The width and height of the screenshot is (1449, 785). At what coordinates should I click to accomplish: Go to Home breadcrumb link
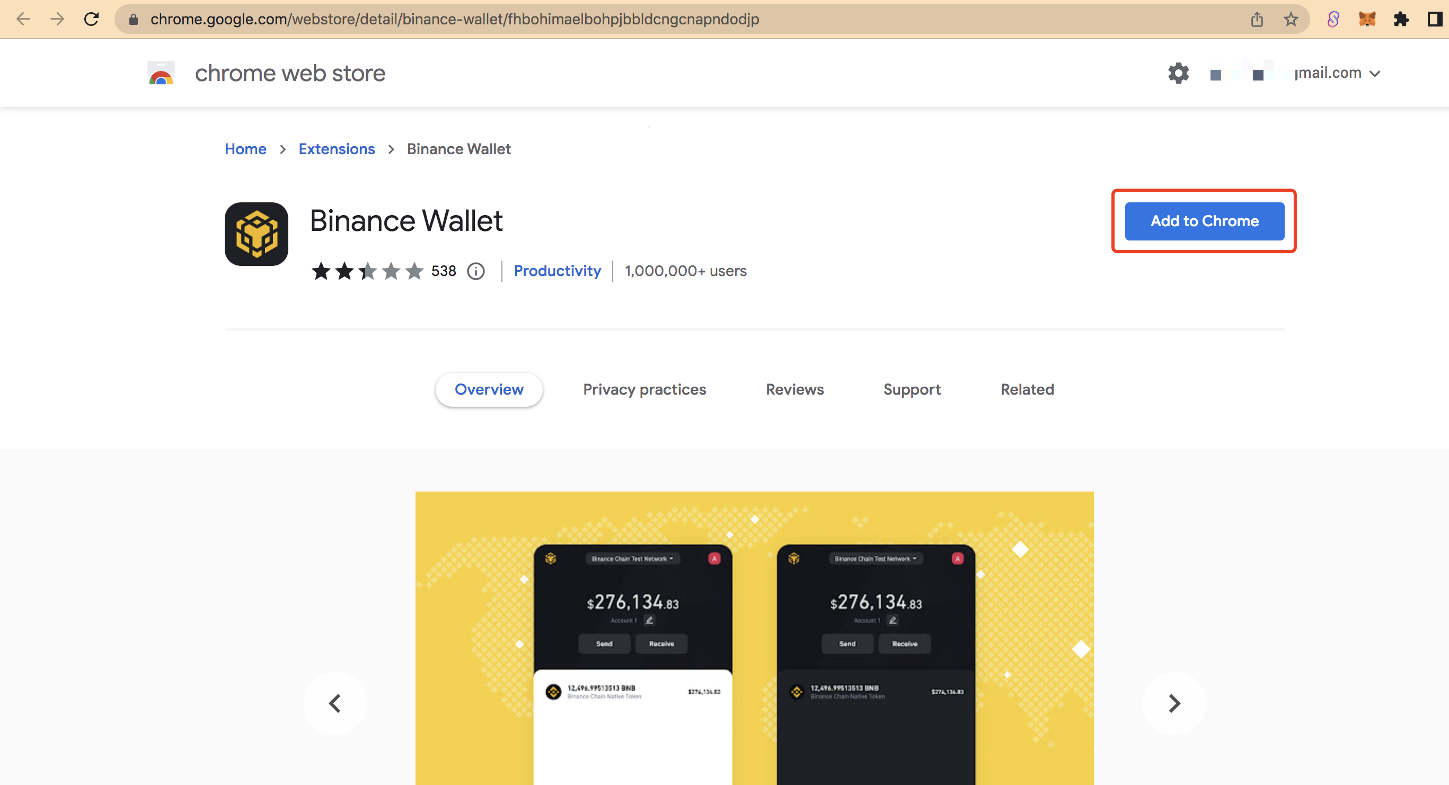pyautogui.click(x=245, y=149)
